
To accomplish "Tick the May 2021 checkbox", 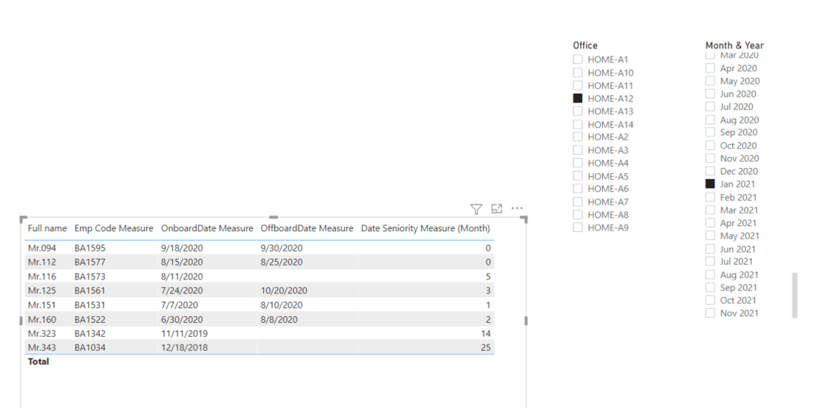I will coord(710,236).
